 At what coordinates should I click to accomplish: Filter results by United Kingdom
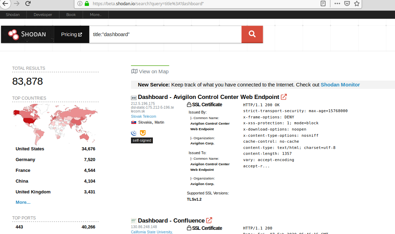(33, 192)
